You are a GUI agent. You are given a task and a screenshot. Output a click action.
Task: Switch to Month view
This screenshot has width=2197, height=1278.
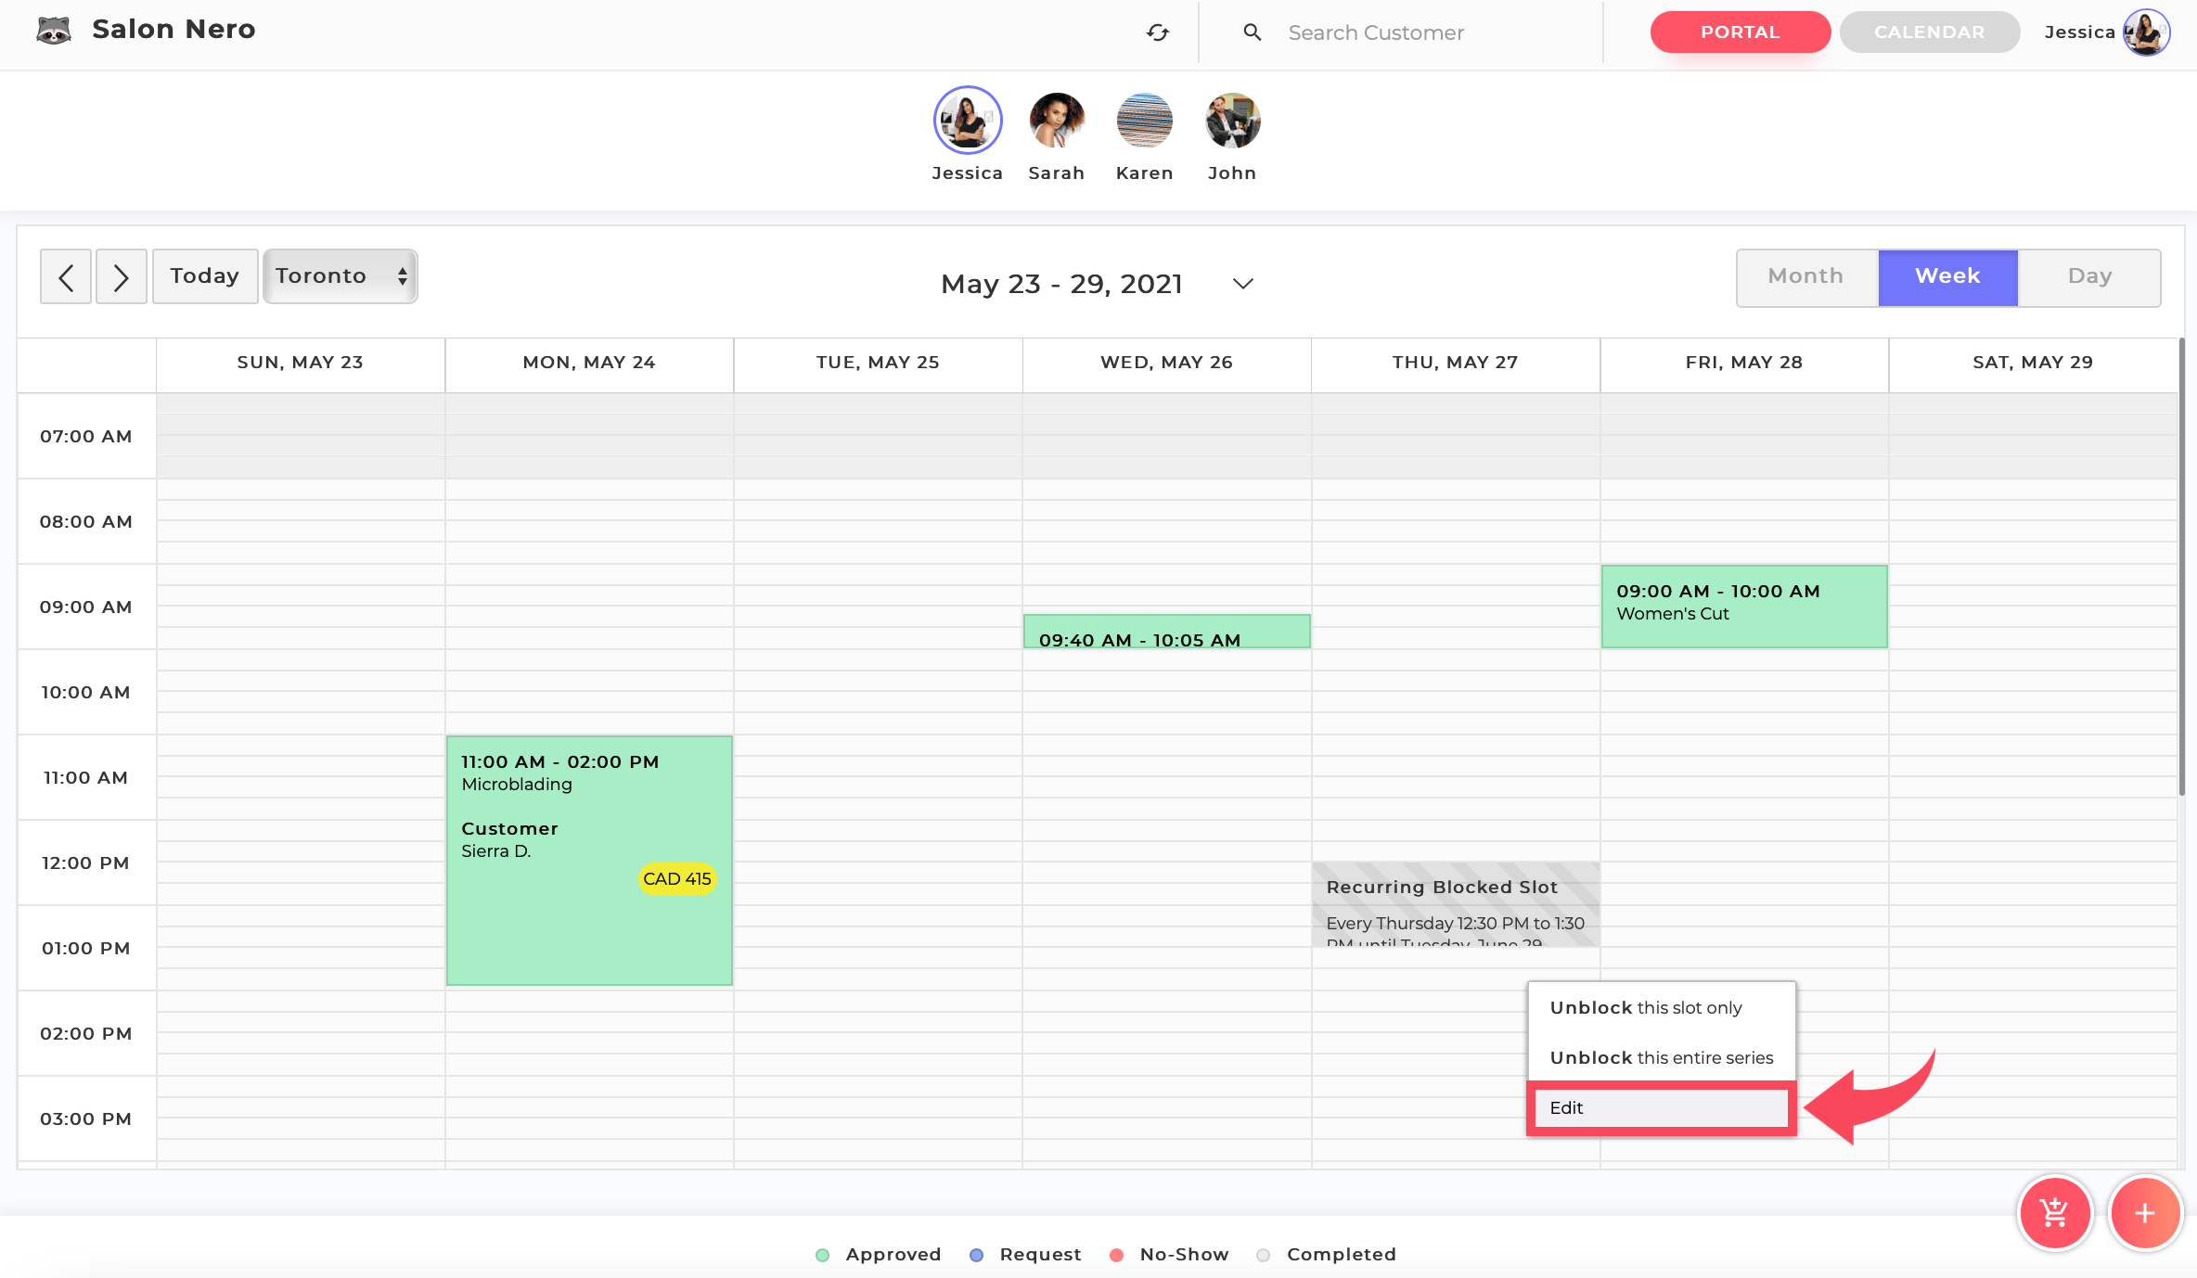(x=1805, y=276)
